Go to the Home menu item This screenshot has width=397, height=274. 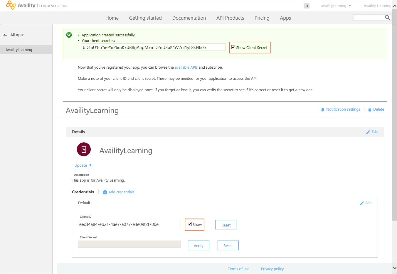tap(112, 18)
